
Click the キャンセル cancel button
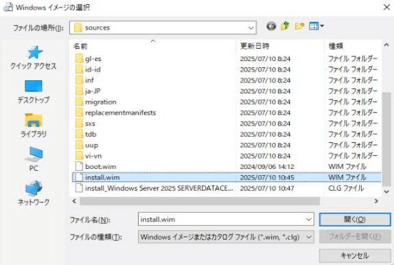[x=355, y=255]
